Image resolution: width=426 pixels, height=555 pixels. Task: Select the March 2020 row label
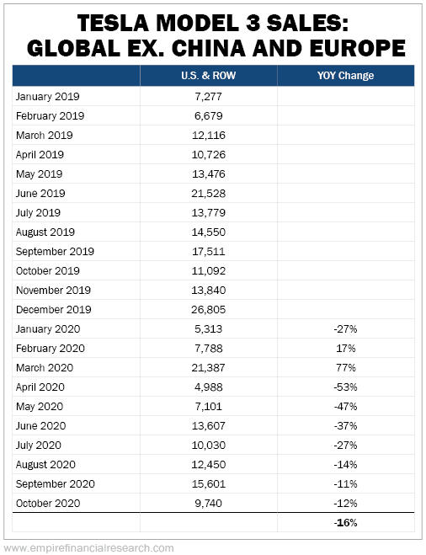point(45,367)
